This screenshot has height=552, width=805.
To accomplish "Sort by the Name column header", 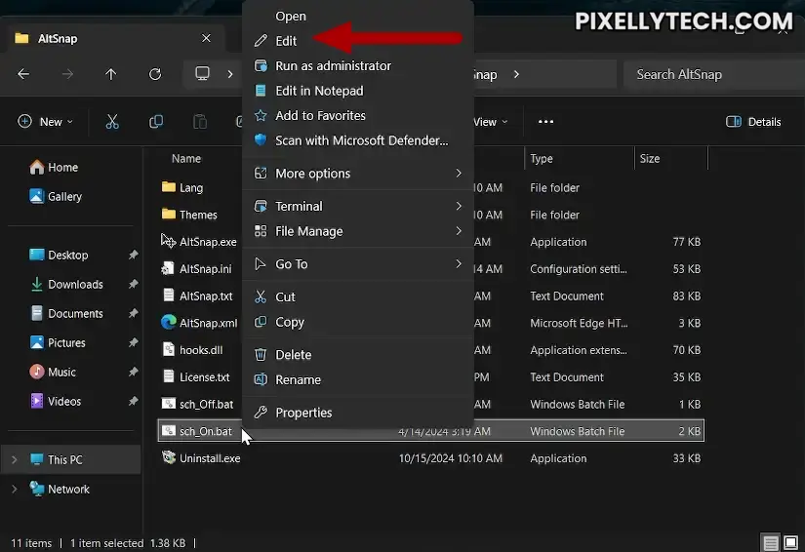I will (x=186, y=159).
